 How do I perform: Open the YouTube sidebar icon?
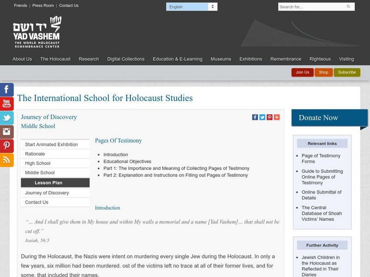pos(6,103)
